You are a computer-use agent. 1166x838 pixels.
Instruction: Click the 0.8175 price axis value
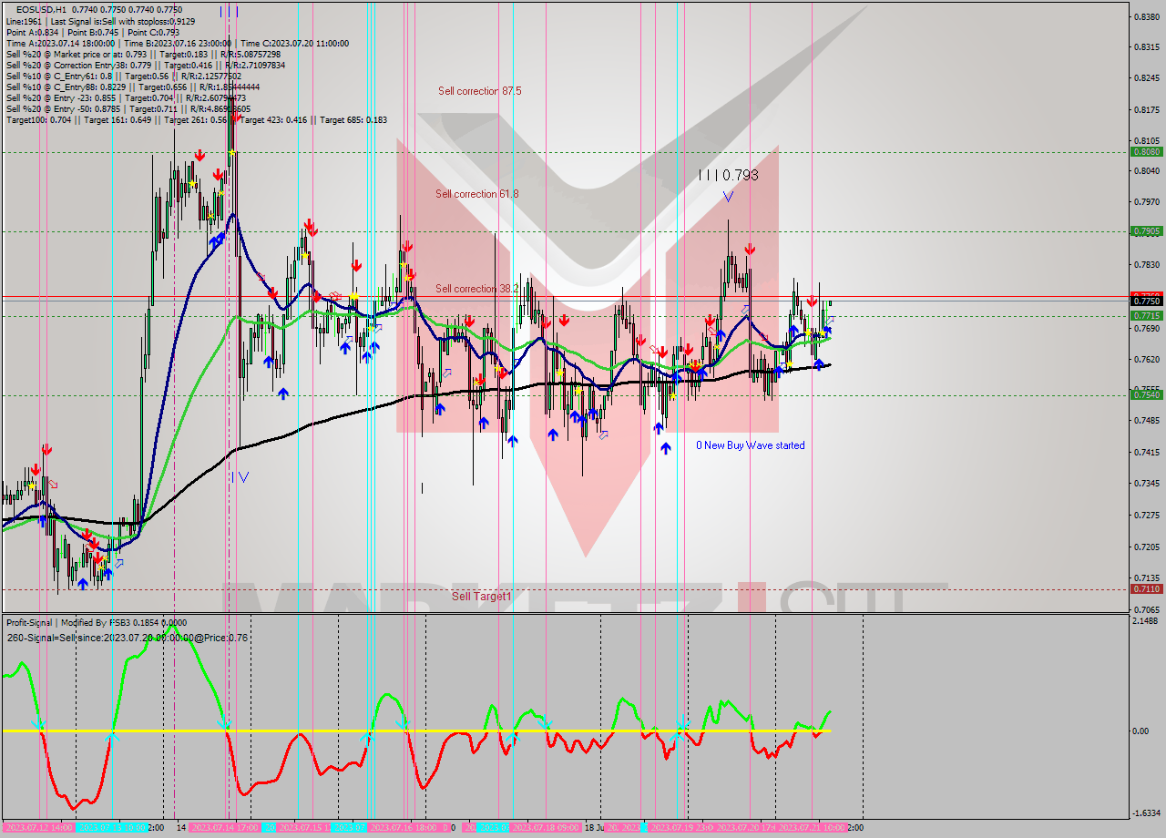(x=1147, y=110)
